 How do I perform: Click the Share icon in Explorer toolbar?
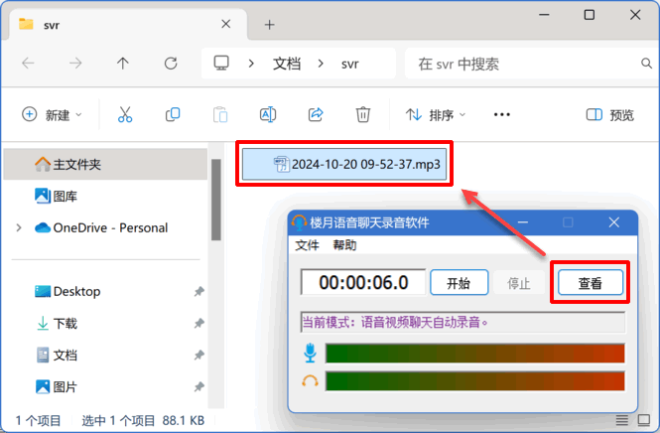(316, 114)
